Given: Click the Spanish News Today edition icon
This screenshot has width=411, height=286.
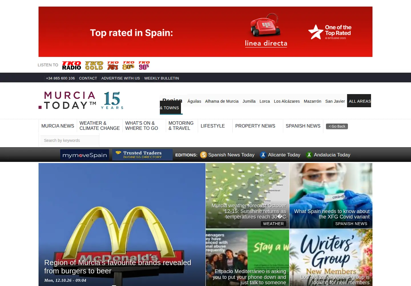Looking at the screenshot, I should coord(203,155).
